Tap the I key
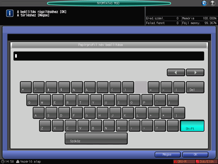The height and width of the screenshot is (164, 218). (122, 100)
